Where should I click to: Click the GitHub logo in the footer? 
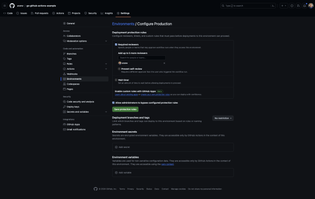click(95, 189)
